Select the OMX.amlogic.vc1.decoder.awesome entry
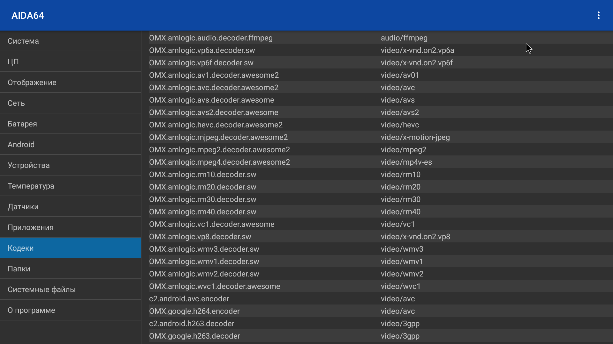The width and height of the screenshot is (613, 344). (x=381, y=224)
